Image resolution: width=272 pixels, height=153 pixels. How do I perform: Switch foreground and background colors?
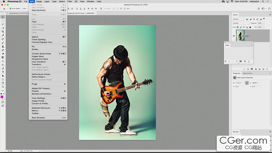pos(4,94)
